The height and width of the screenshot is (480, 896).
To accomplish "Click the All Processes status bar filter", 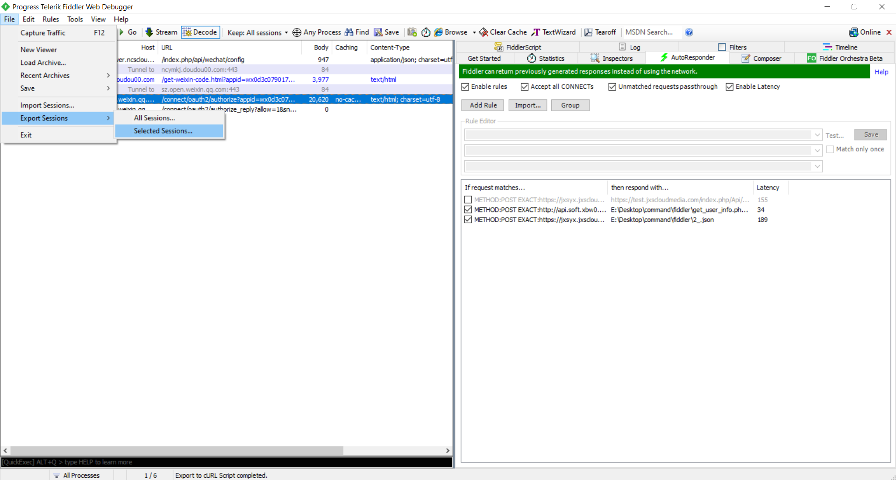I will pyautogui.click(x=77, y=475).
